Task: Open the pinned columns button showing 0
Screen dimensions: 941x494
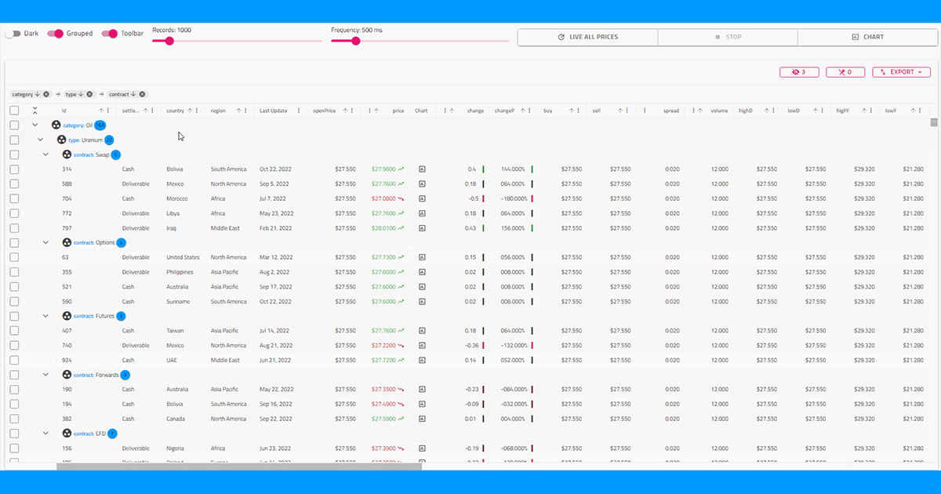Action: pyautogui.click(x=845, y=72)
